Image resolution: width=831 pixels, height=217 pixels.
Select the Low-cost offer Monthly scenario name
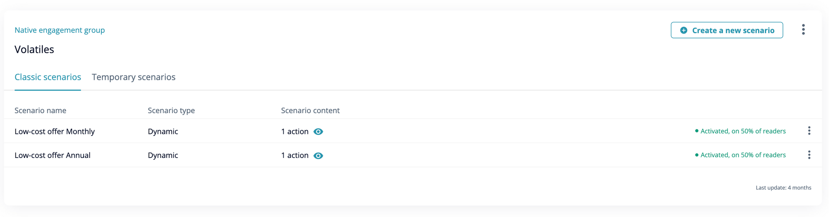[x=54, y=131]
